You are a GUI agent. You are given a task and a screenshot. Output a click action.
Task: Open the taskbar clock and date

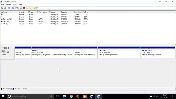[x=164, y=96]
